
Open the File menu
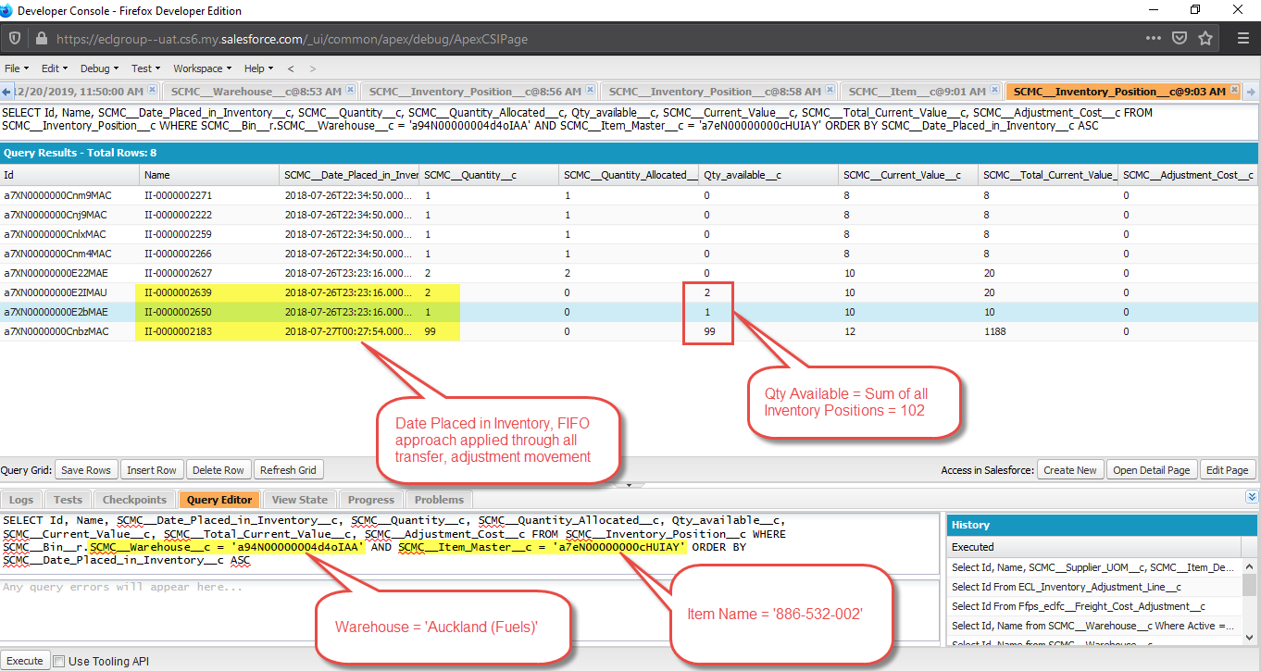(17, 68)
